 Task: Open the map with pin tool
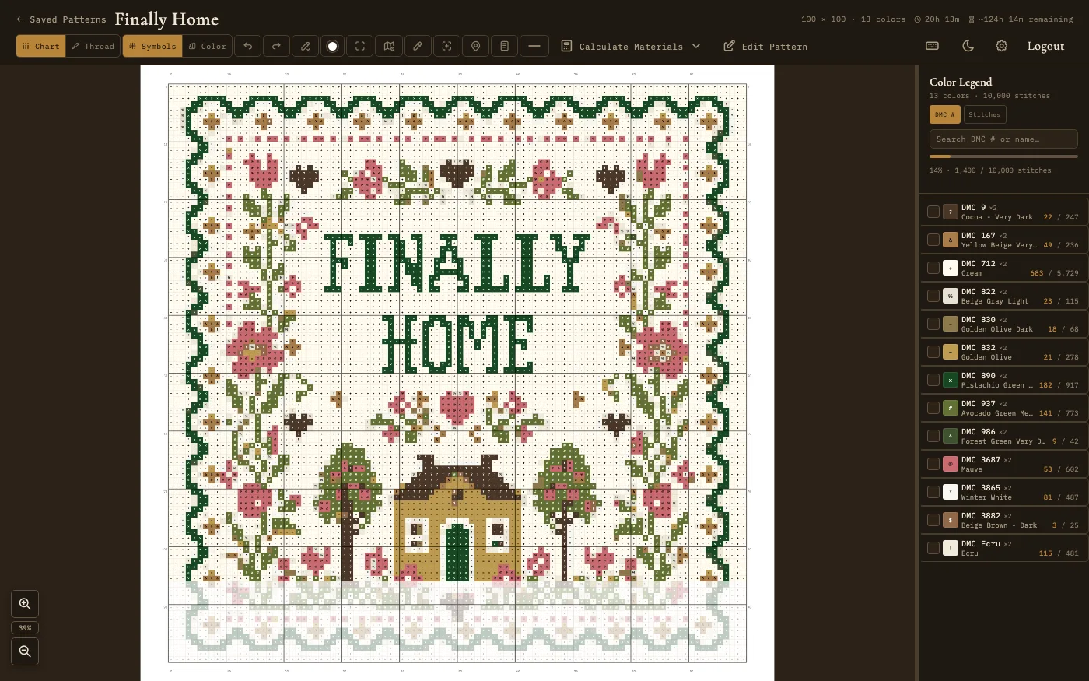click(389, 46)
